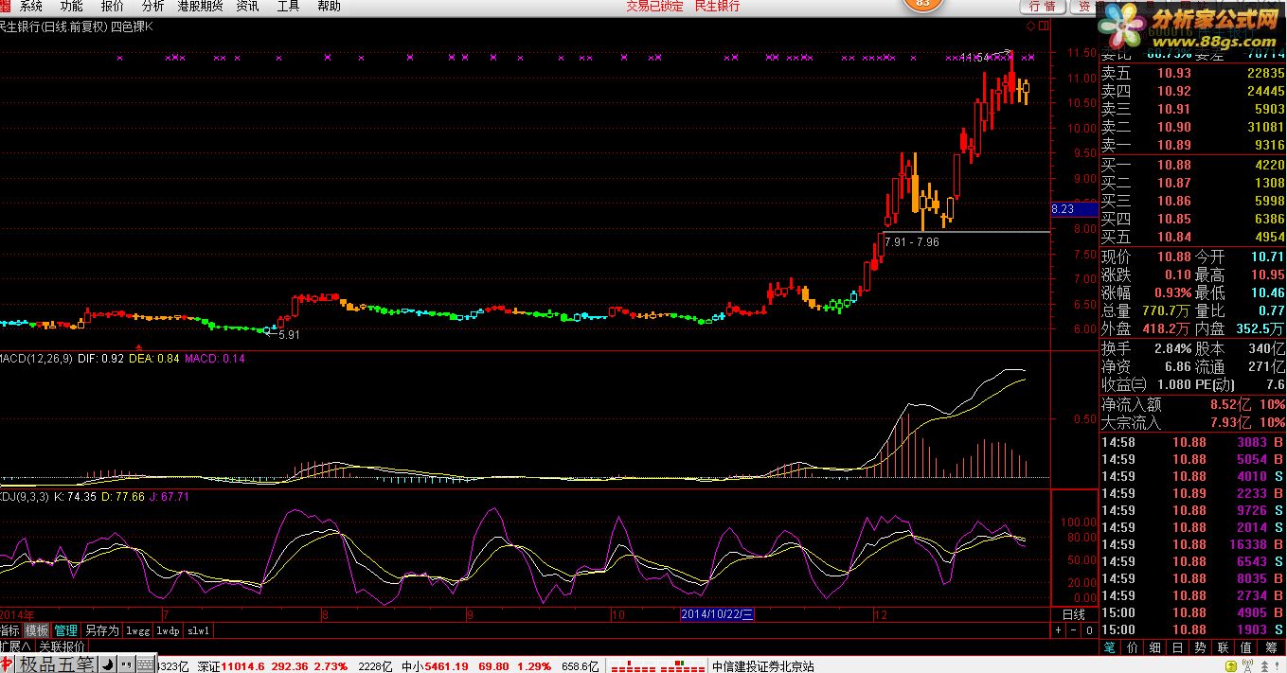The width and height of the screenshot is (1287, 673).
Task: Select the lwgg template tab
Action: [x=138, y=630]
